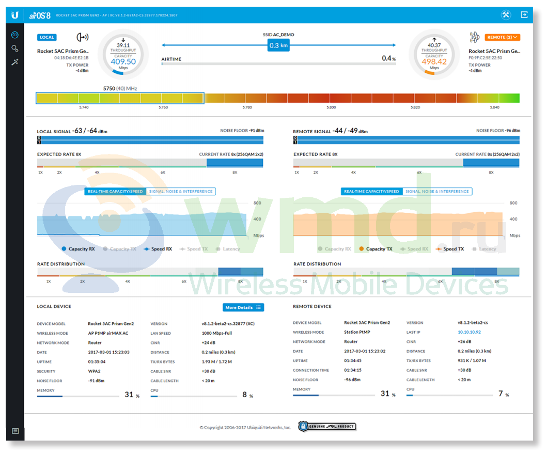Viewport: 546px width, 454px height.
Task: Click the local antenna signal icon
Action: [x=83, y=37]
